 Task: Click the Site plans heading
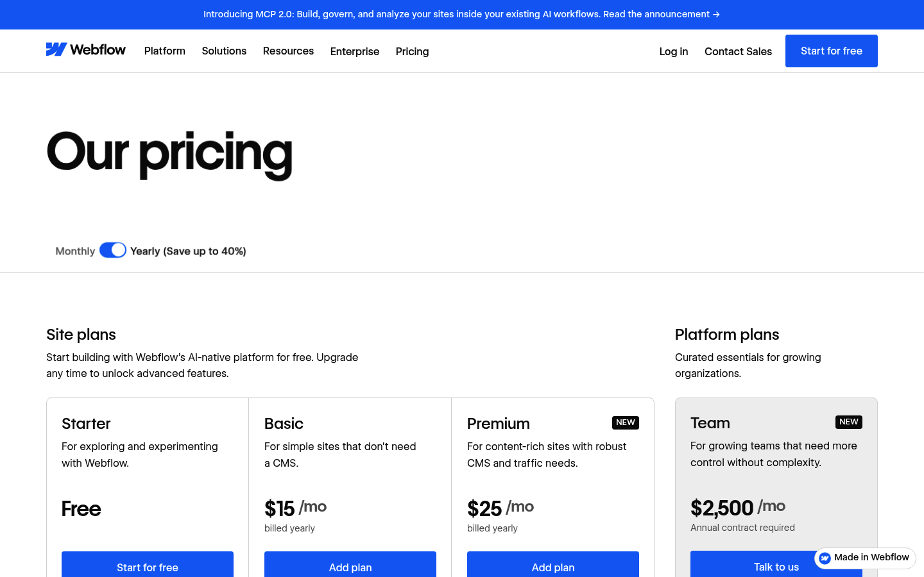click(81, 335)
